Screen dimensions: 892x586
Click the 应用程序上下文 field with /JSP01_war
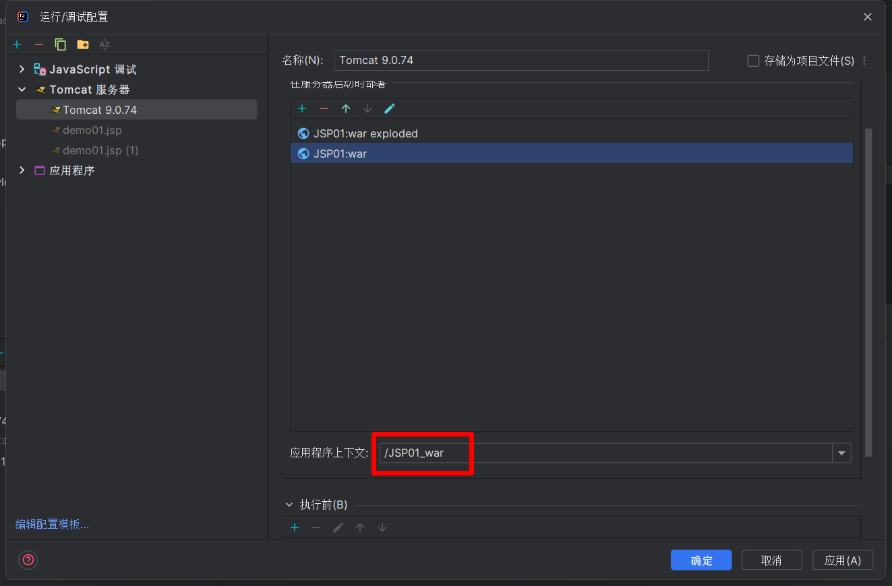coord(606,453)
